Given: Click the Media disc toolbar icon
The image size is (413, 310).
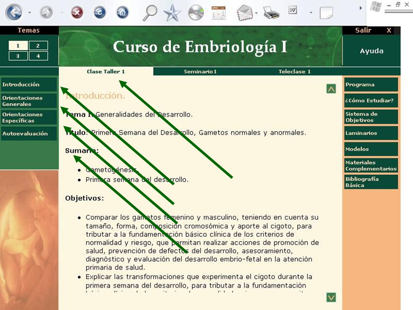Looking at the screenshot, I should click(x=196, y=12).
